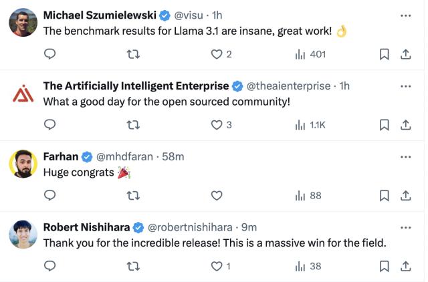The width and height of the screenshot is (428, 282).
Task: Bookmark Robert Nishihara's tweet
Action: [384, 266]
